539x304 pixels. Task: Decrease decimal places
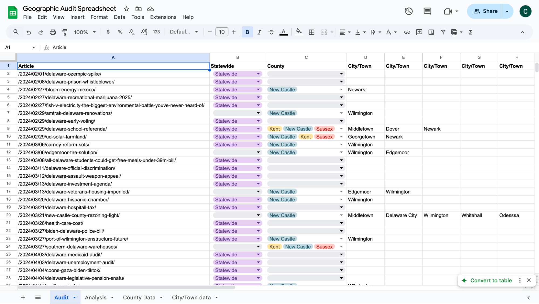(132, 32)
